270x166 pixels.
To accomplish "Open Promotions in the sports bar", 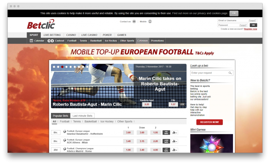I will pyautogui.click(x=157, y=41).
